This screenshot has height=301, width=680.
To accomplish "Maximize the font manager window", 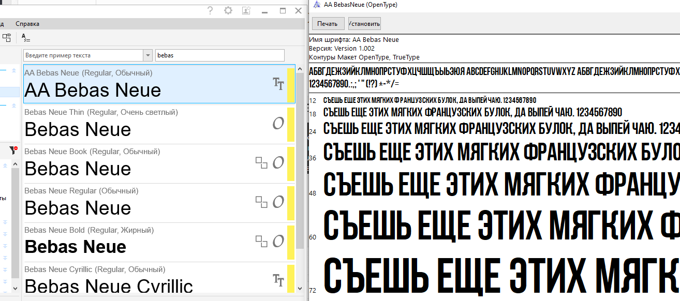I will coord(283,10).
